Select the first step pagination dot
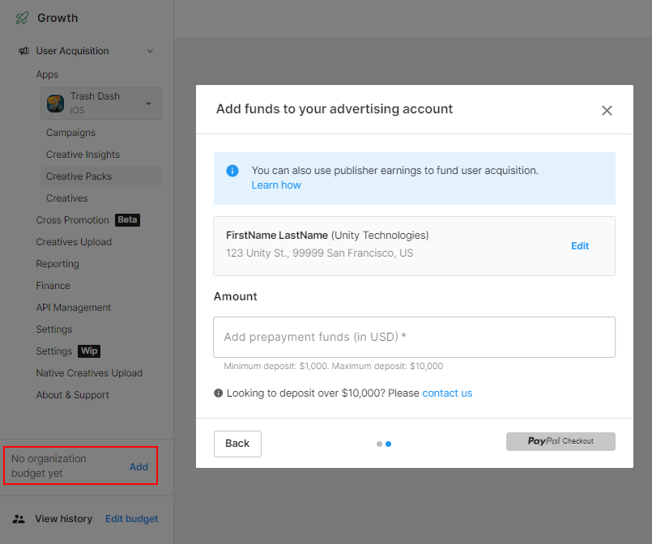The image size is (652, 544). 379,444
